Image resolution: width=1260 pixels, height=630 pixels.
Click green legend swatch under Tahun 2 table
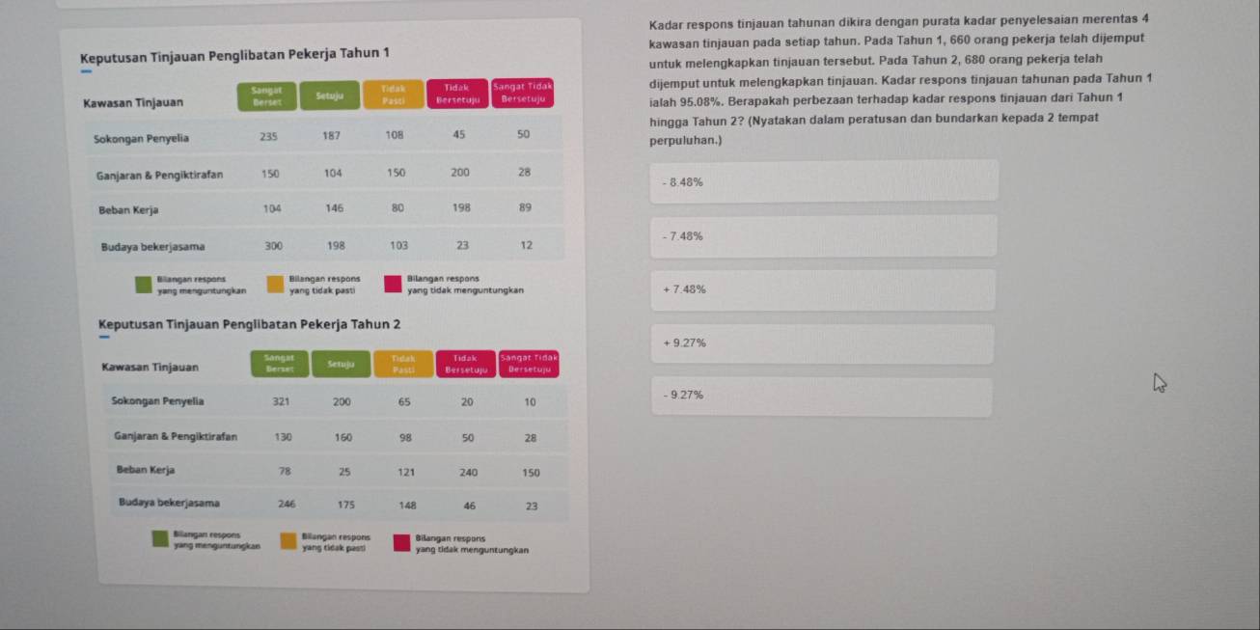click(159, 539)
